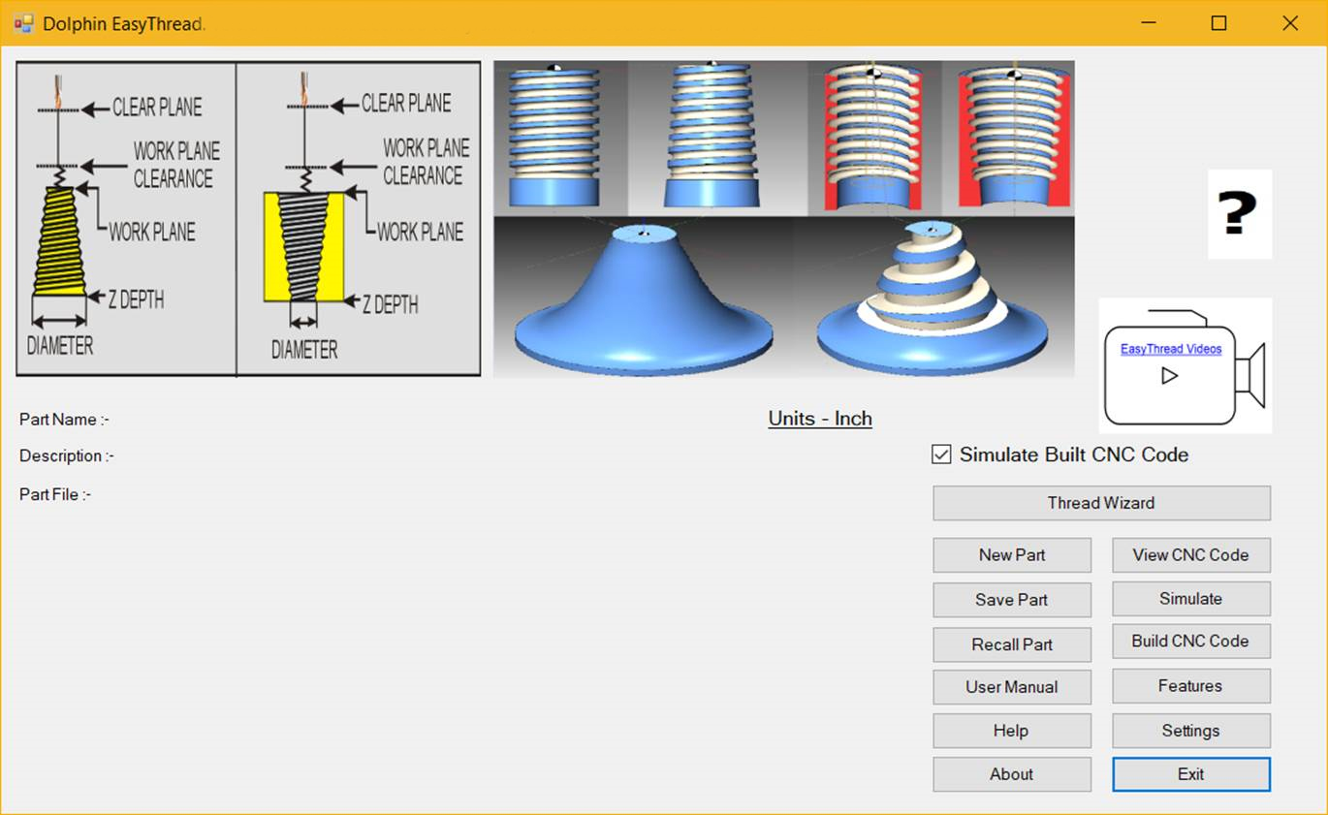Select the internal thread diagram
The width and height of the screenshot is (1328, 815).
tap(359, 218)
